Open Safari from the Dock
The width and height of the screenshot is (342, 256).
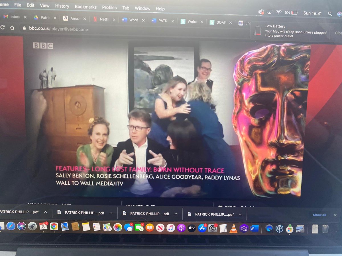(x=11, y=226)
